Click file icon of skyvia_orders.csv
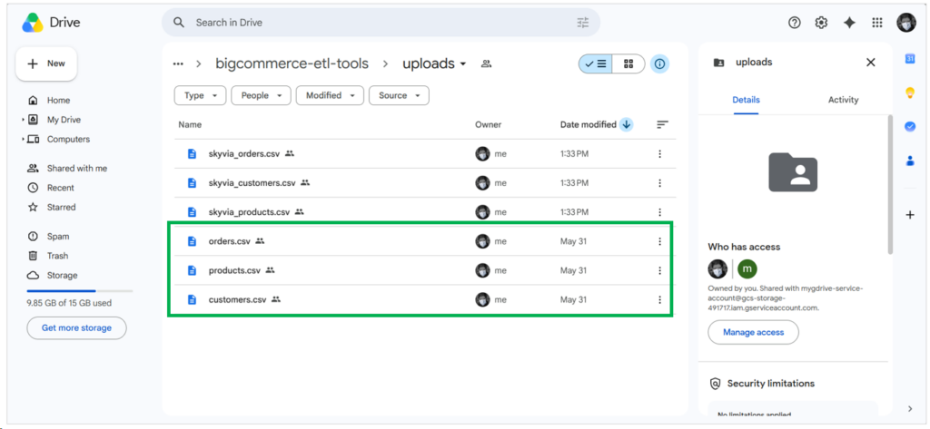The image size is (930, 429). [192, 154]
